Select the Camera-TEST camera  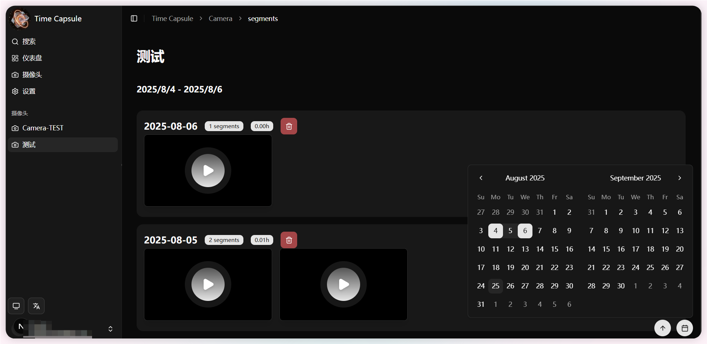pos(43,128)
